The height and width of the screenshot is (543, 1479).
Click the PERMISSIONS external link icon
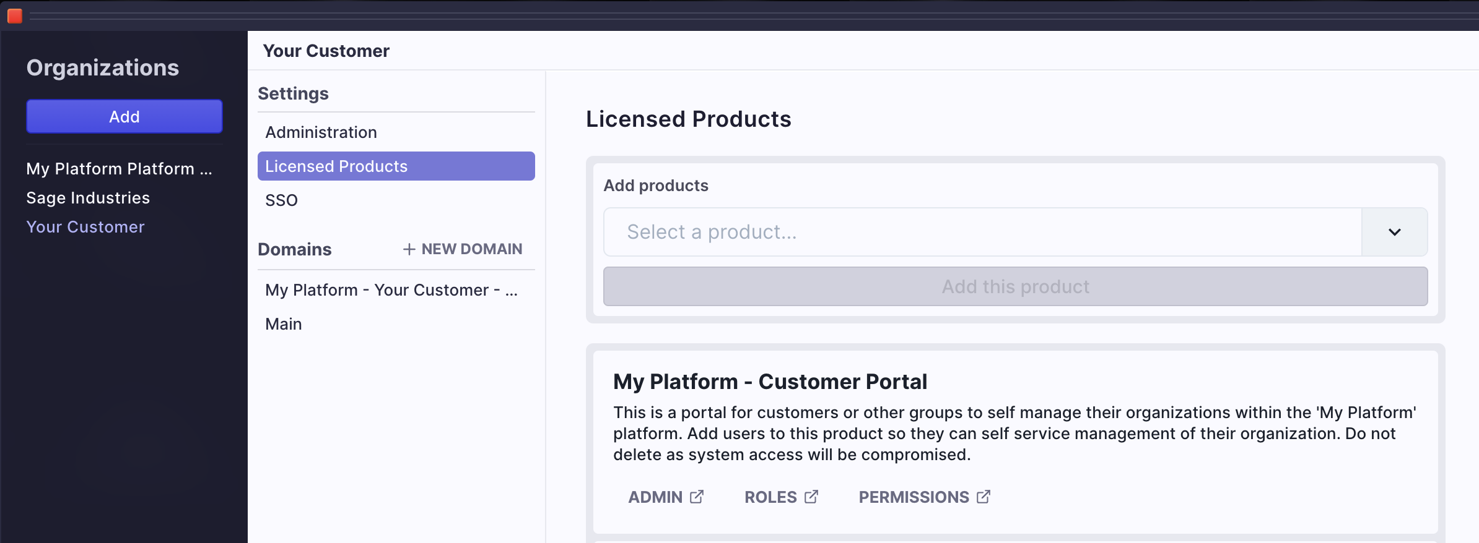pyautogui.click(x=984, y=497)
